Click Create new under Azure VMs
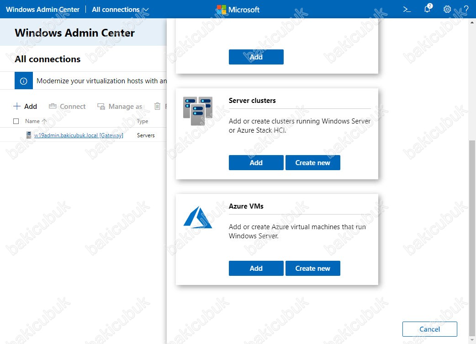This screenshot has width=476, height=344. click(x=312, y=269)
